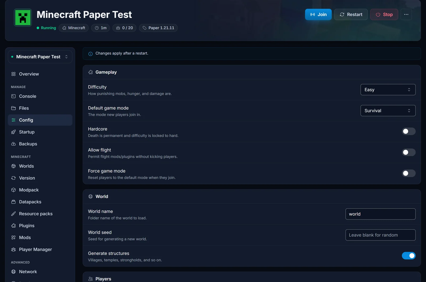Enable the Hardcore toggle
Screen dimensions: 426x282
[x=408, y=131]
